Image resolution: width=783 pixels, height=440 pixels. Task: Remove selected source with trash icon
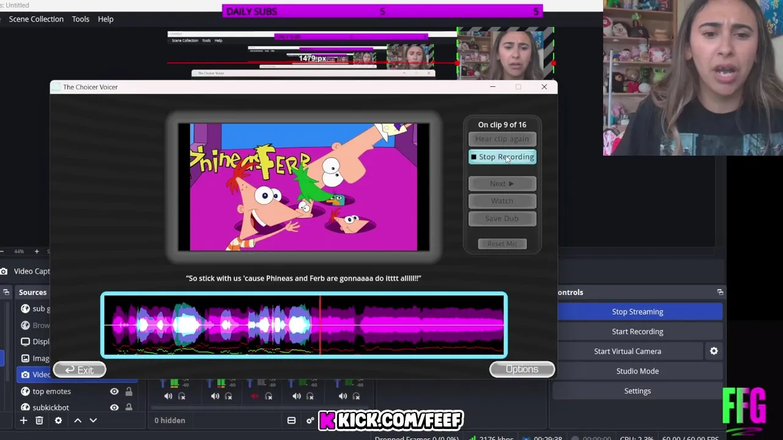(39, 420)
